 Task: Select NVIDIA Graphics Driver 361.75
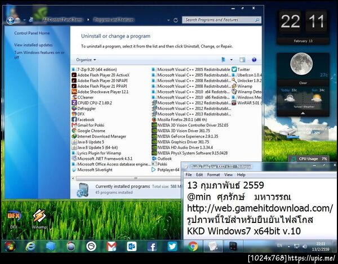pyautogui.click(x=180, y=142)
